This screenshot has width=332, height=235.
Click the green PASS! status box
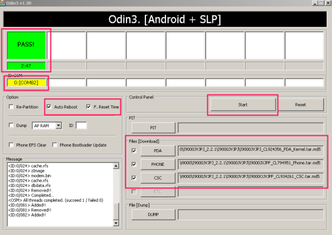(x=26, y=45)
